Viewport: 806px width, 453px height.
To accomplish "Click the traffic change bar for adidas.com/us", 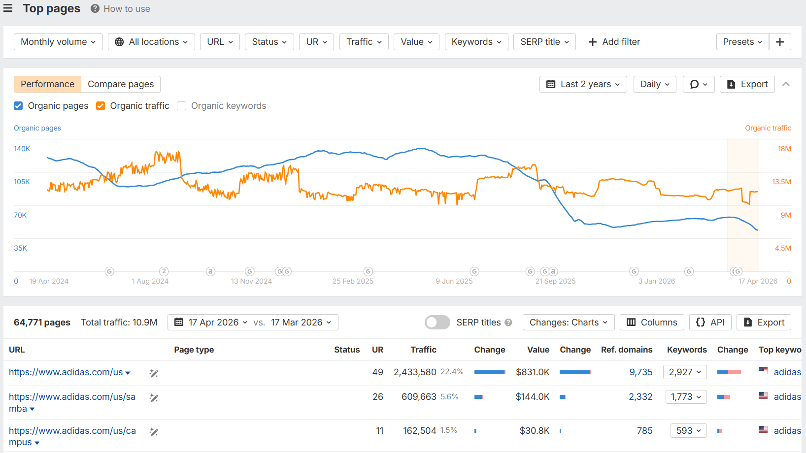I will click(x=490, y=372).
